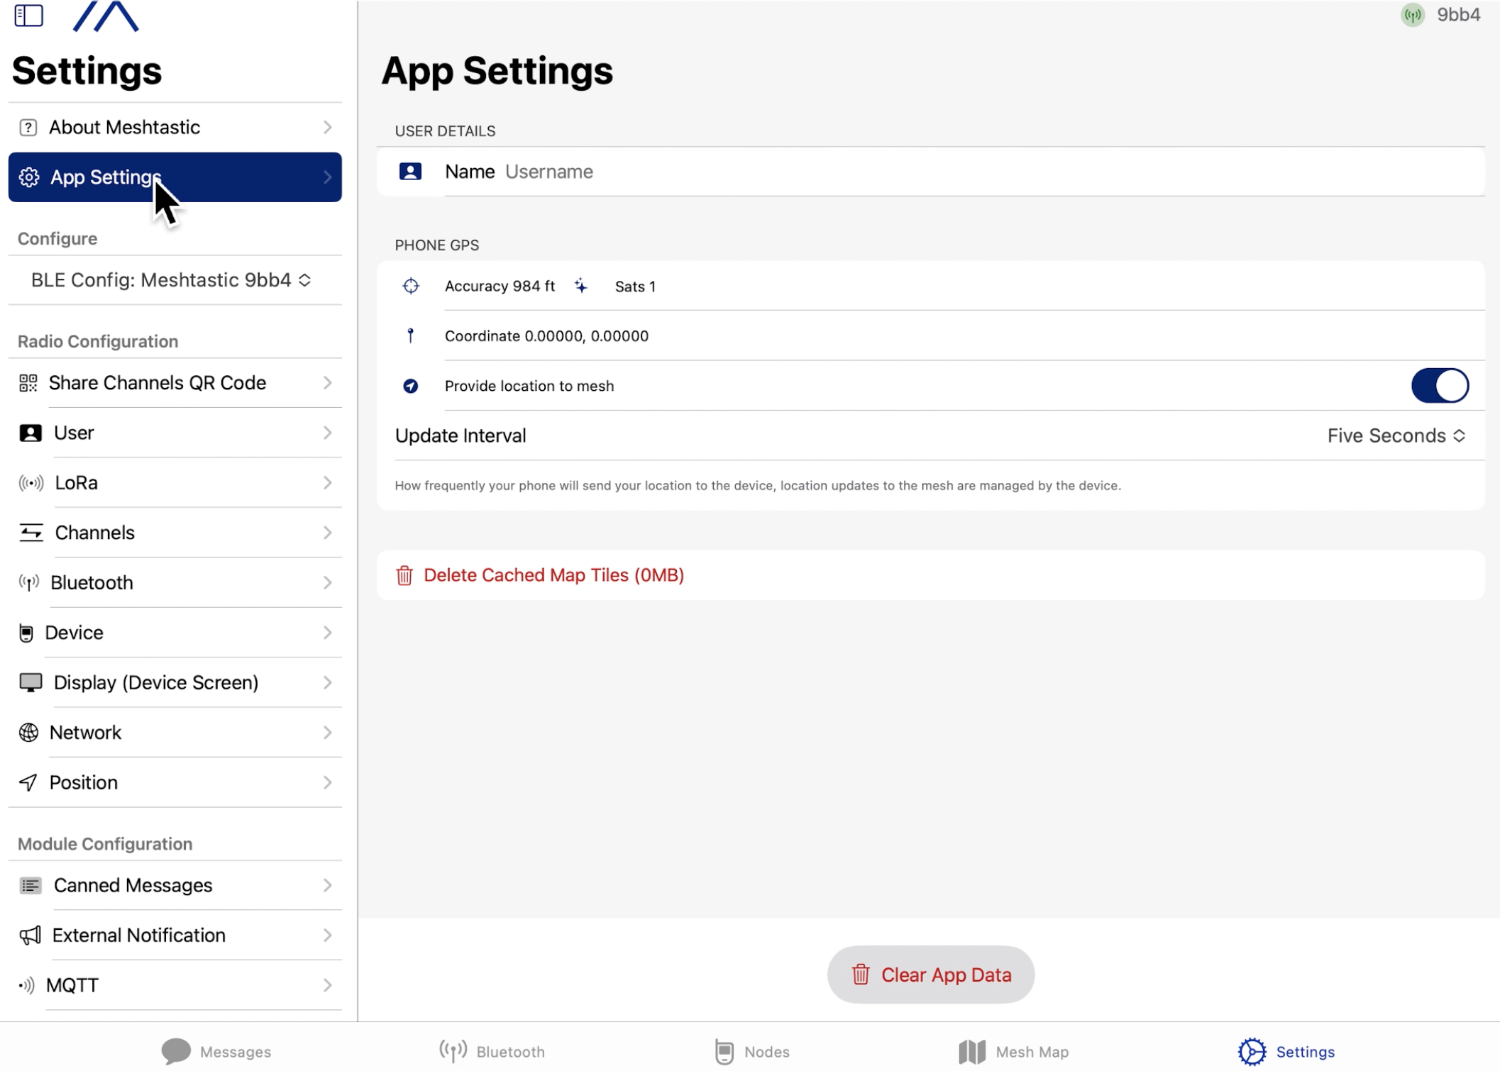Viewport: 1500px width, 1071px height.
Task: Click the trash icon for cached map tiles
Action: point(404,575)
